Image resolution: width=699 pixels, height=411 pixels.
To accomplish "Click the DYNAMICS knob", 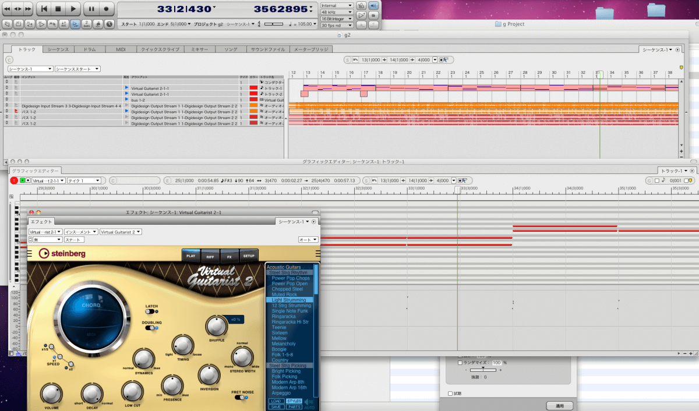I will [144, 359].
